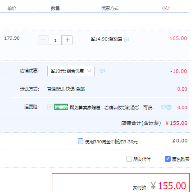
Task: Click the 单价 column header
Action: click(x=12, y=9)
